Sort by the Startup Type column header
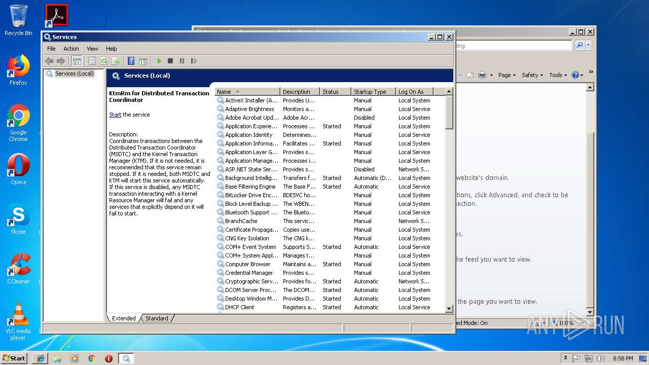Screen dimensions: 649x365 (373, 92)
